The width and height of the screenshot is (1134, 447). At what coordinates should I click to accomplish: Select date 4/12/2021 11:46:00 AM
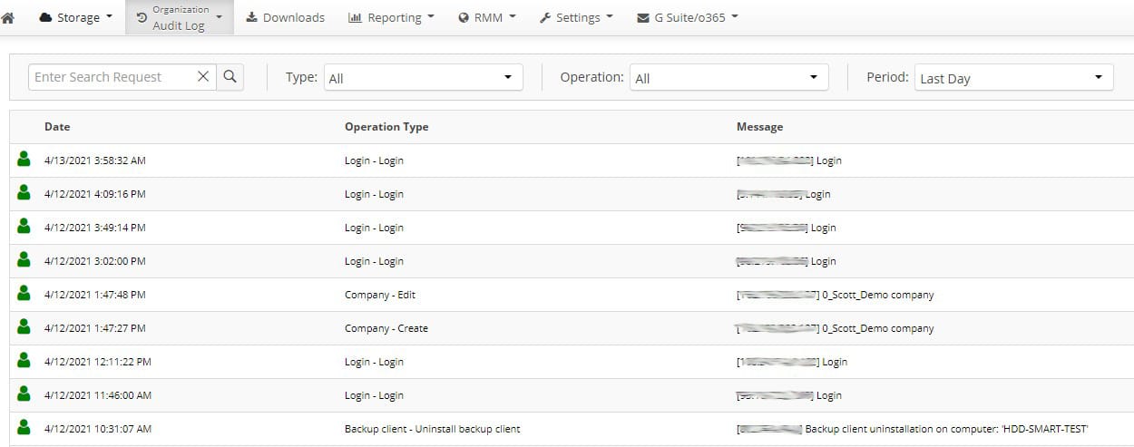[x=98, y=395]
